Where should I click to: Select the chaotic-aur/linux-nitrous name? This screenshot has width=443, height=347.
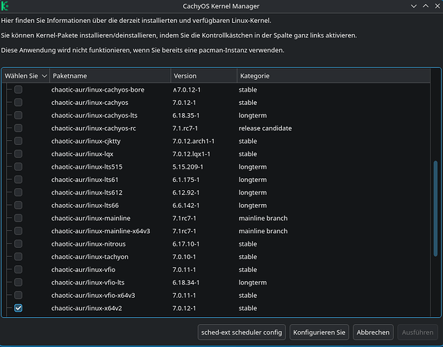tap(88, 244)
